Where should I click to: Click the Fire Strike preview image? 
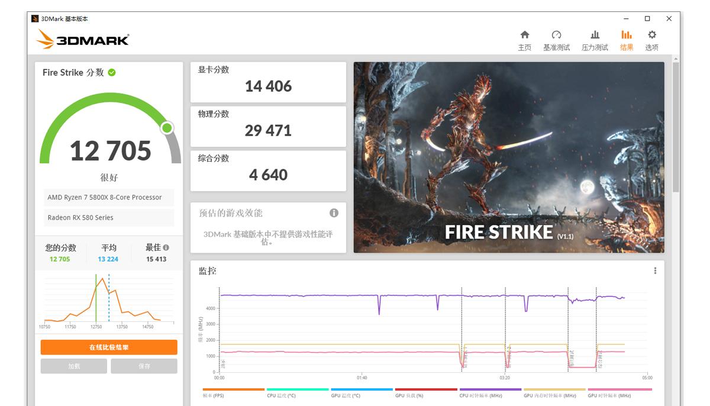point(509,157)
